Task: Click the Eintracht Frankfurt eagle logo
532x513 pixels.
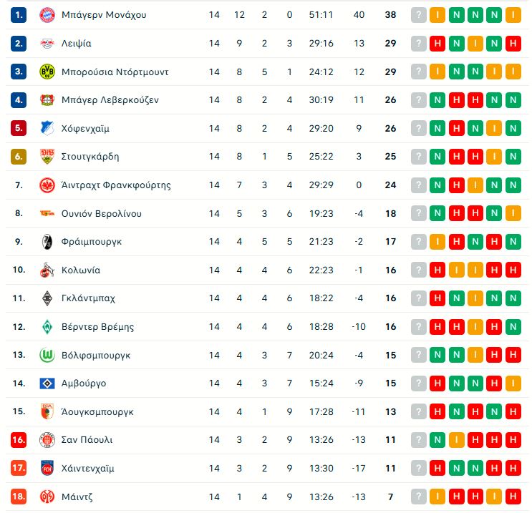Action: tap(47, 185)
